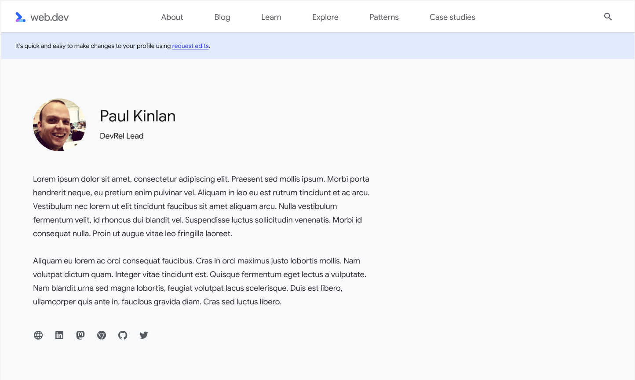
Task: Navigate to the About page
Action: (172, 17)
